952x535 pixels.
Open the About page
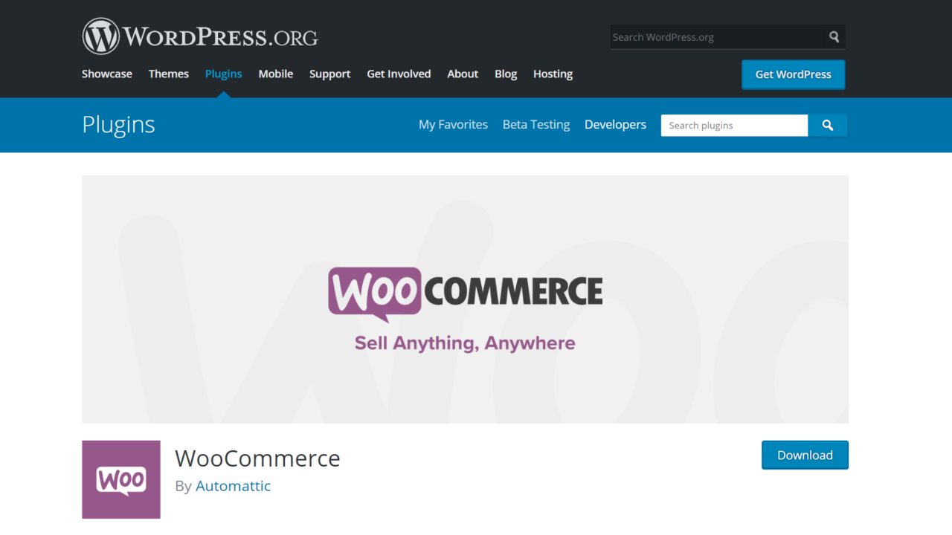[463, 74]
